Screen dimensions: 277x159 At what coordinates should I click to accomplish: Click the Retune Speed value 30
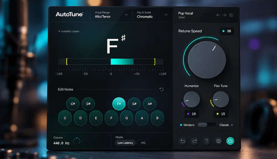[x=227, y=31]
